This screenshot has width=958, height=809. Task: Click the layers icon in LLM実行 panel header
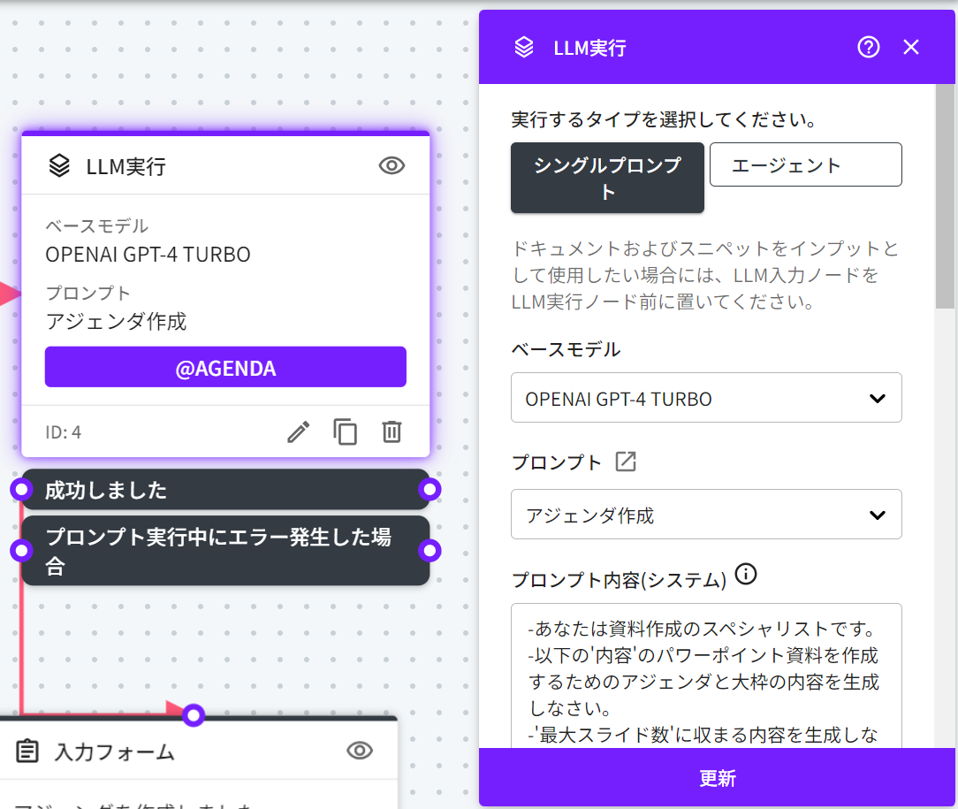(x=524, y=48)
